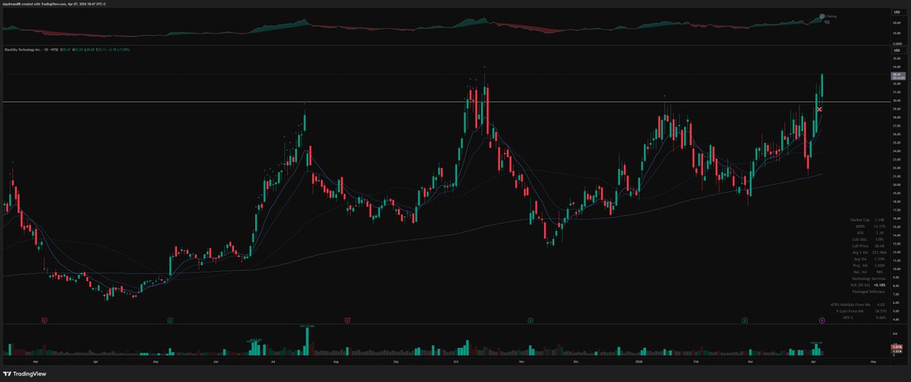The image size is (911, 382).
Task: Click the purple event marker above the 2026 Apr label
Action: [x=821, y=320]
